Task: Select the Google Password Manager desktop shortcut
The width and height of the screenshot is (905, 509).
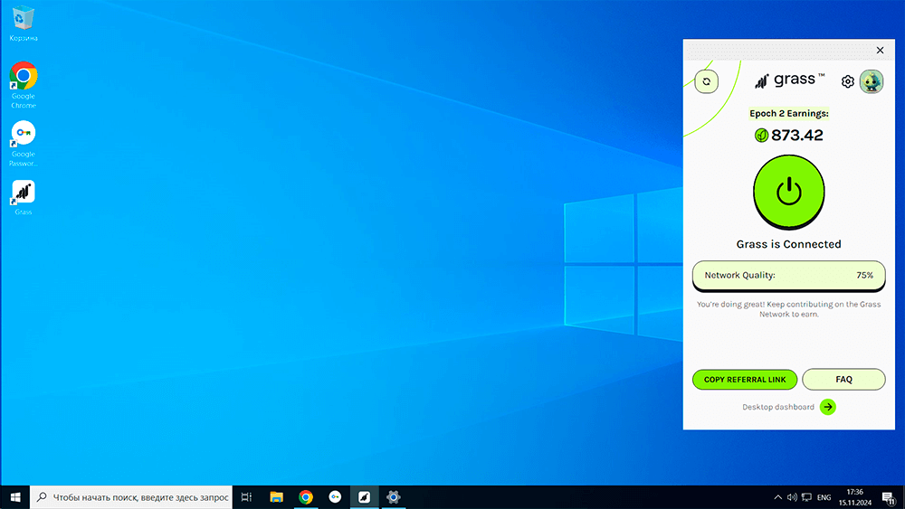Action: tap(24, 144)
